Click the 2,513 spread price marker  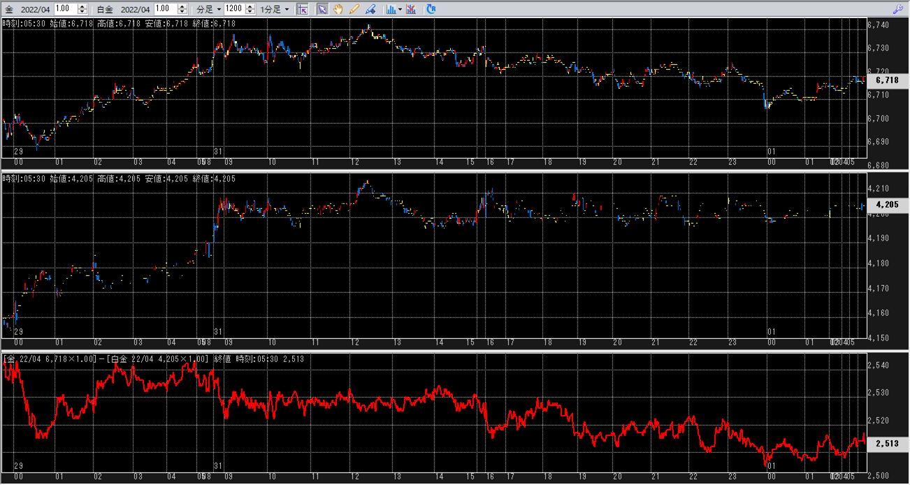887,444
